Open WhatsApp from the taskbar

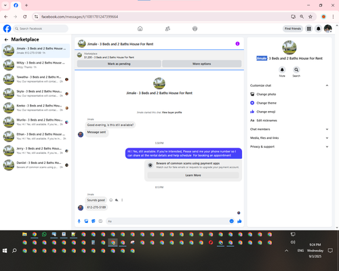coord(44,234)
